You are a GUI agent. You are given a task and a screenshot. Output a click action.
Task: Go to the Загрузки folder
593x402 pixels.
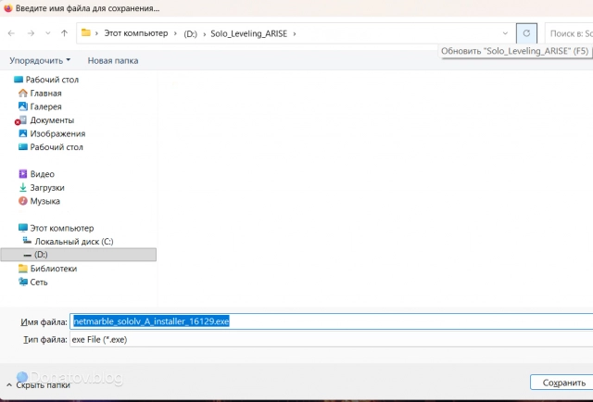point(46,187)
